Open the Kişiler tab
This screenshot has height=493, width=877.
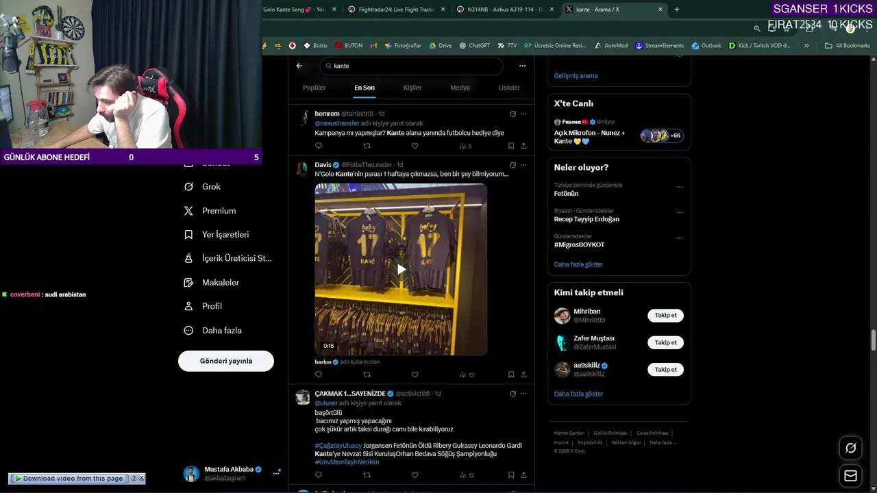pyautogui.click(x=412, y=88)
